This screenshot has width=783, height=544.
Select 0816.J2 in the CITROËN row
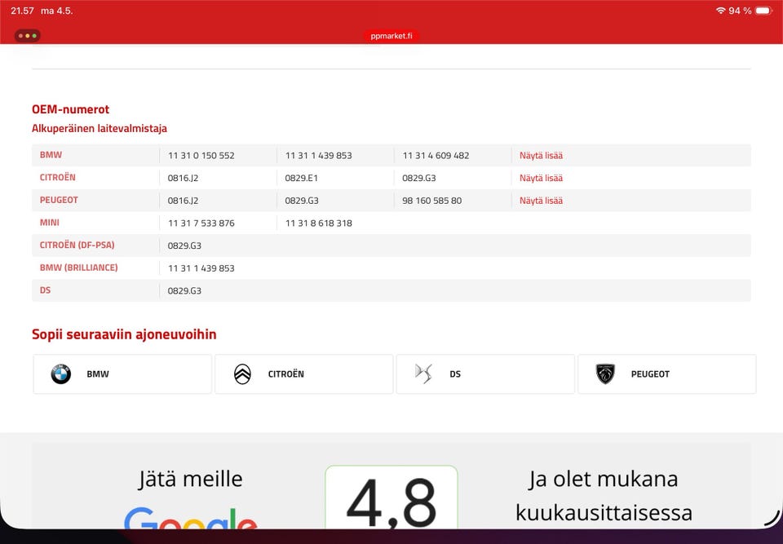[x=183, y=178]
